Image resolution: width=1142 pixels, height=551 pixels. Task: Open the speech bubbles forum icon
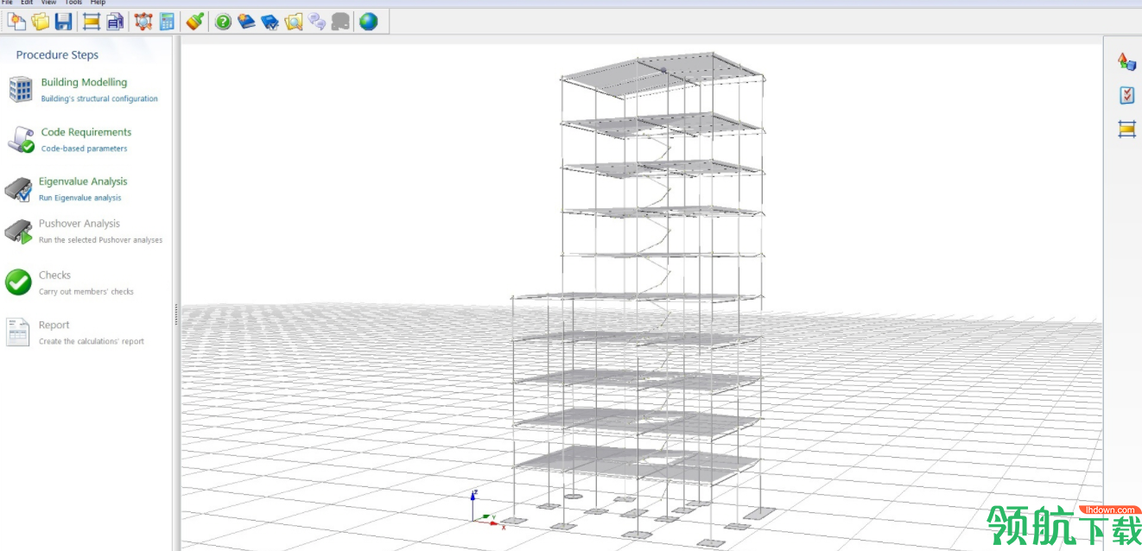(317, 22)
